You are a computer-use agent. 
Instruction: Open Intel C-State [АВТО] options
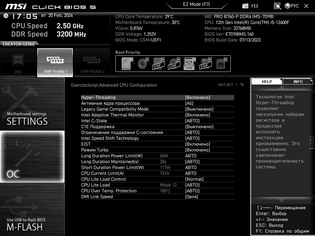click(x=157, y=121)
